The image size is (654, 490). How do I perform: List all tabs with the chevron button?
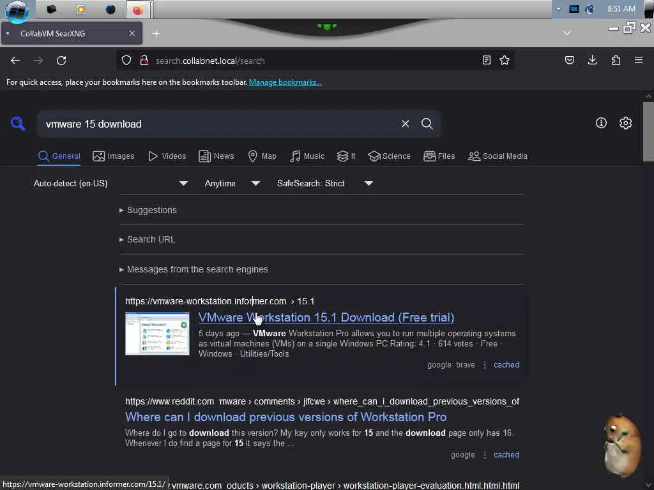point(567,33)
